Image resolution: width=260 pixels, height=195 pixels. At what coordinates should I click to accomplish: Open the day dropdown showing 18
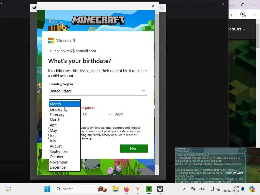pyautogui.click(x=97, y=115)
